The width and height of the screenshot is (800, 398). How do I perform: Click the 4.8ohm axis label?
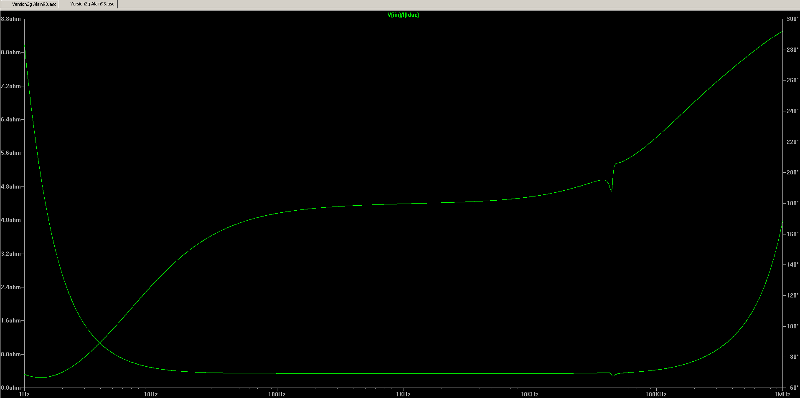pyautogui.click(x=10, y=187)
